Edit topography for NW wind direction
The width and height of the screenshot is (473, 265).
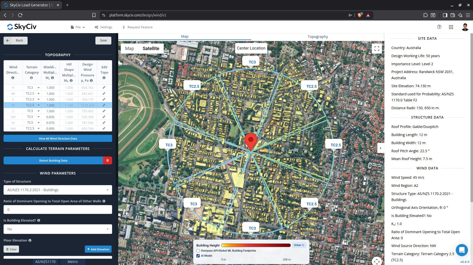tap(104, 128)
